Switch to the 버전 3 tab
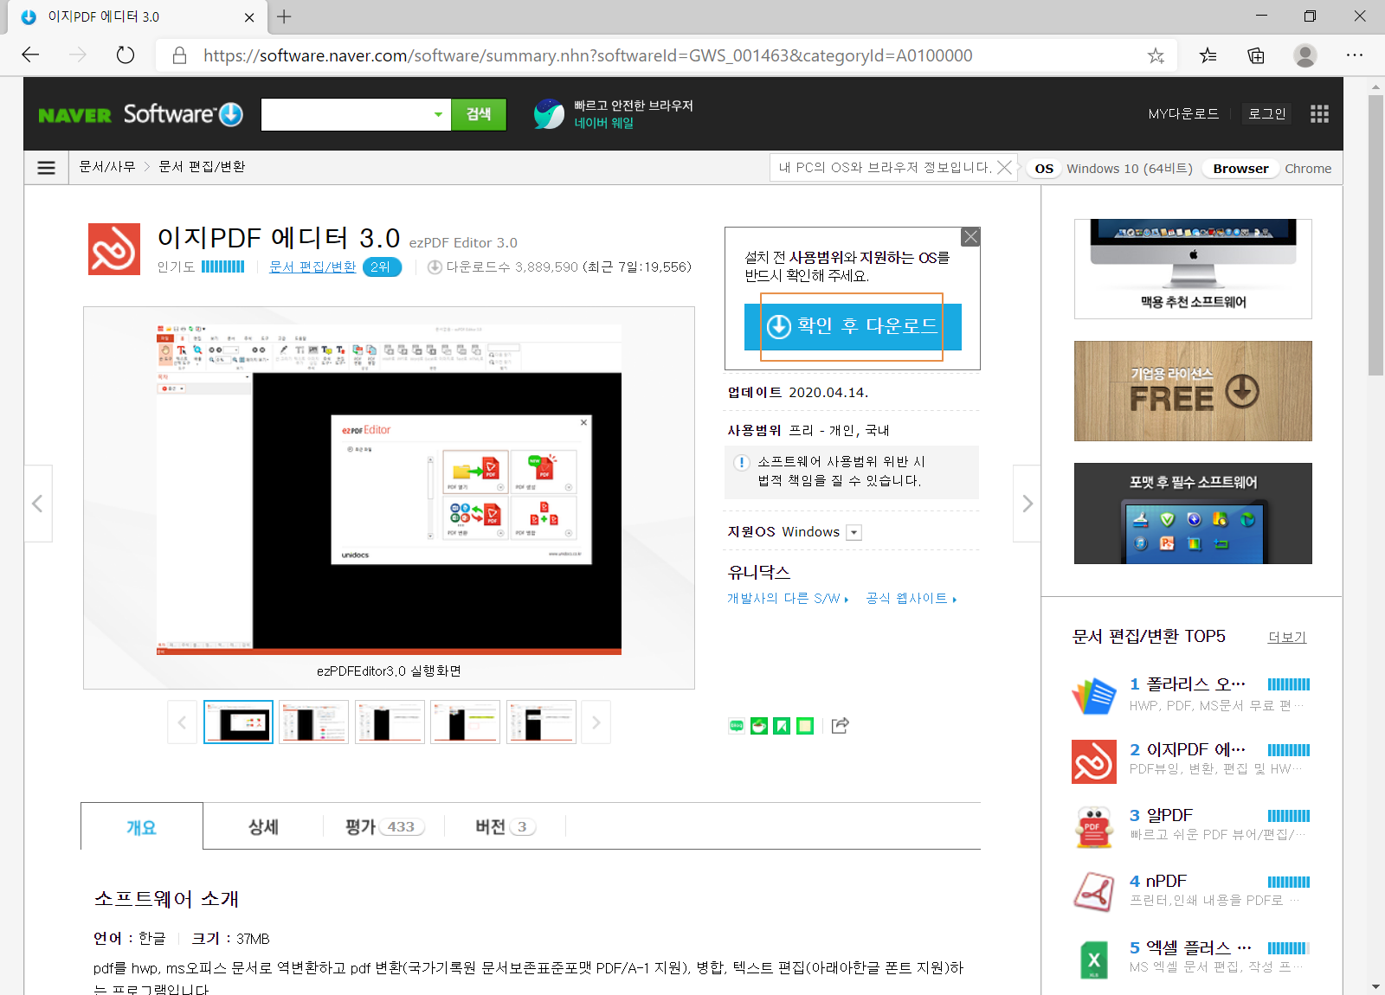The image size is (1385, 995). click(506, 827)
